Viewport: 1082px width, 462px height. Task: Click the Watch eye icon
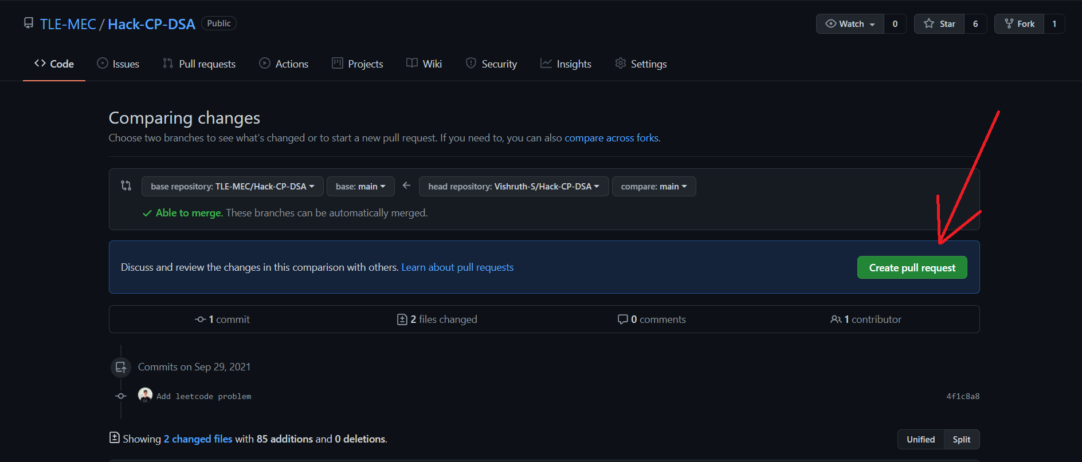coord(830,23)
